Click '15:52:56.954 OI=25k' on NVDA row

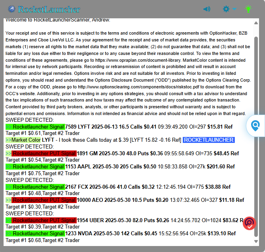(x=182, y=234)
